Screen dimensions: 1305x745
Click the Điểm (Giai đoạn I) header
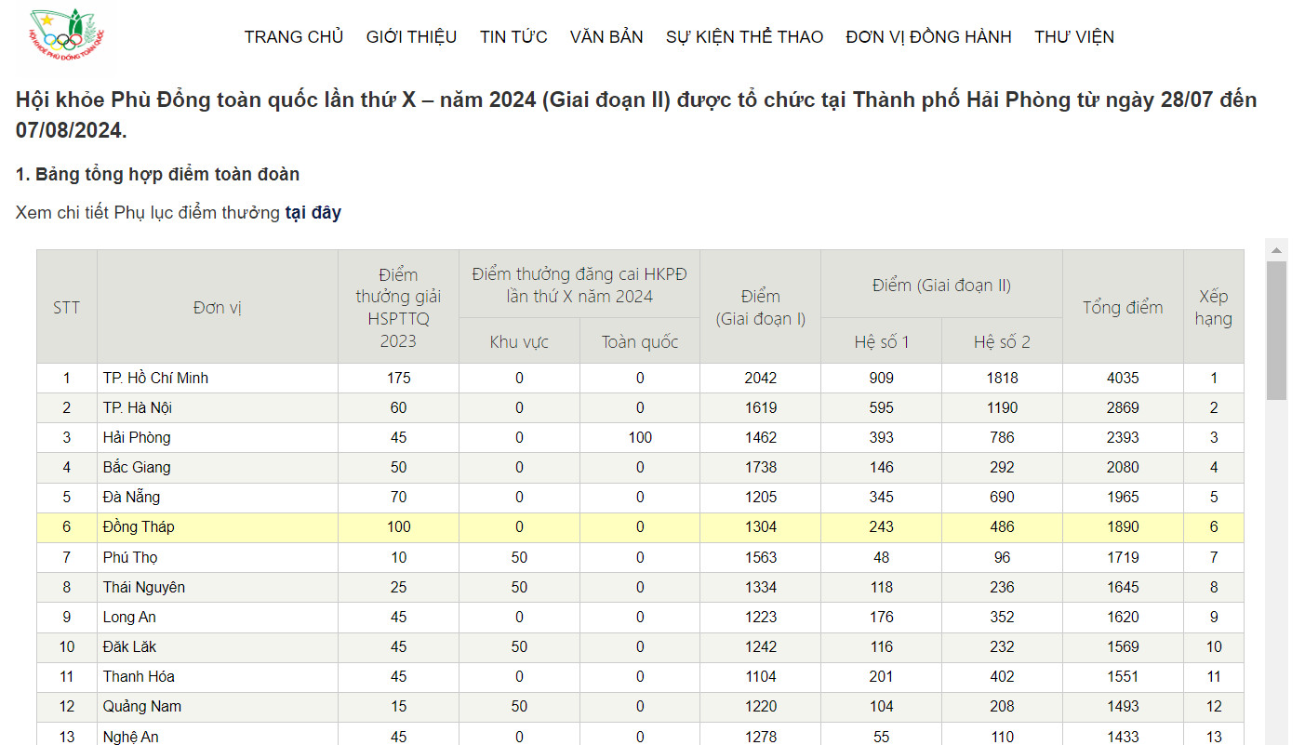(760, 307)
